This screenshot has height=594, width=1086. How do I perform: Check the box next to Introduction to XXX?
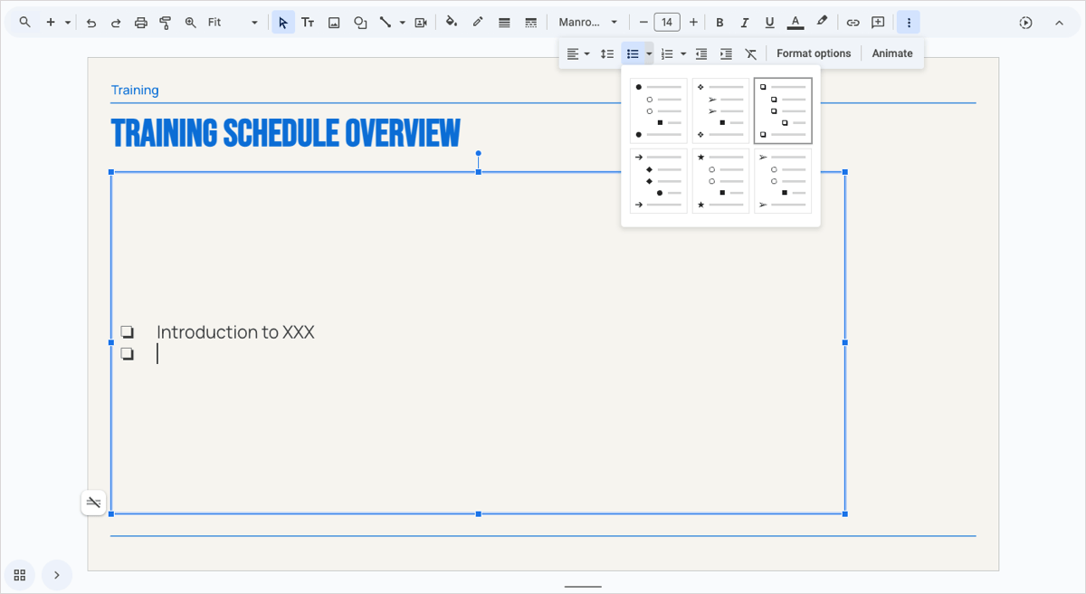128,332
